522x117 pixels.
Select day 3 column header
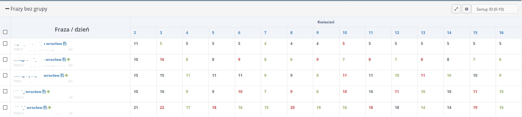(x=161, y=32)
